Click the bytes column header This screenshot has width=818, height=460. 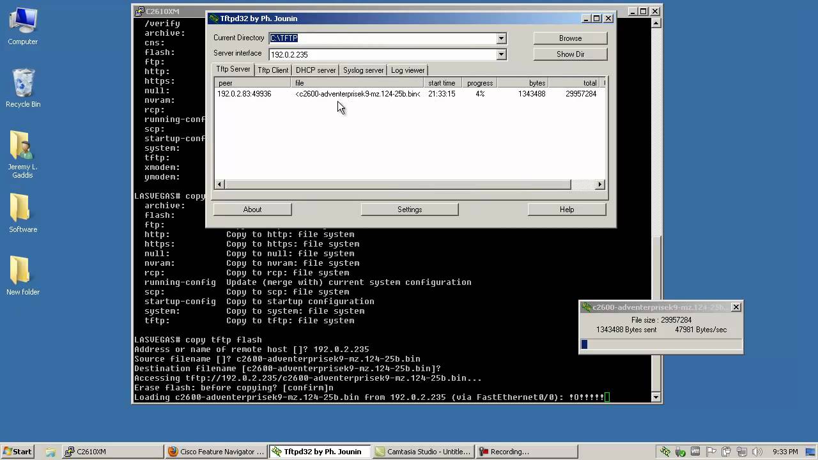point(523,83)
